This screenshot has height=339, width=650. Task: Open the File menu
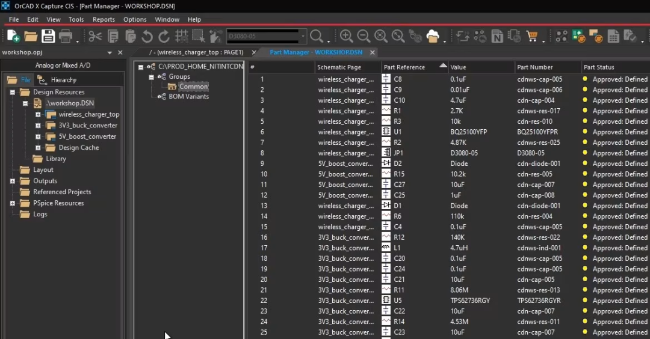pos(14,19)
